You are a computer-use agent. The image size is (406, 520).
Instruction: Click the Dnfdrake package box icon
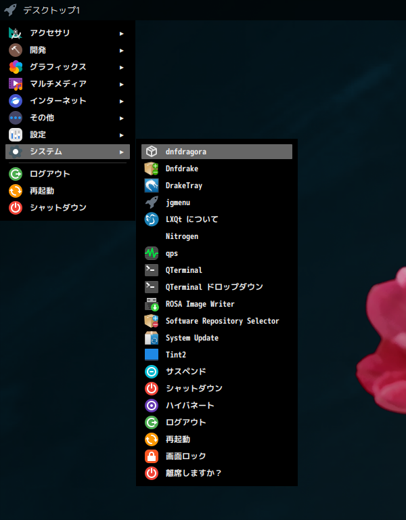152,169
